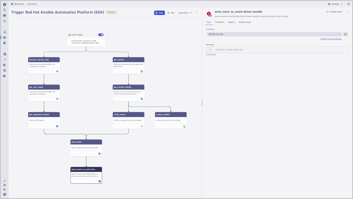353x199 pixels.
Task: Edit the connection with the pencil icon
Action: [x=345, y=34]
